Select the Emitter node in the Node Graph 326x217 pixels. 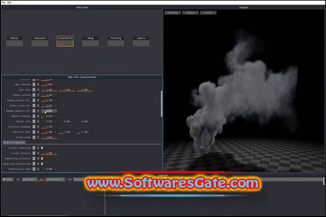coord(14,41)
